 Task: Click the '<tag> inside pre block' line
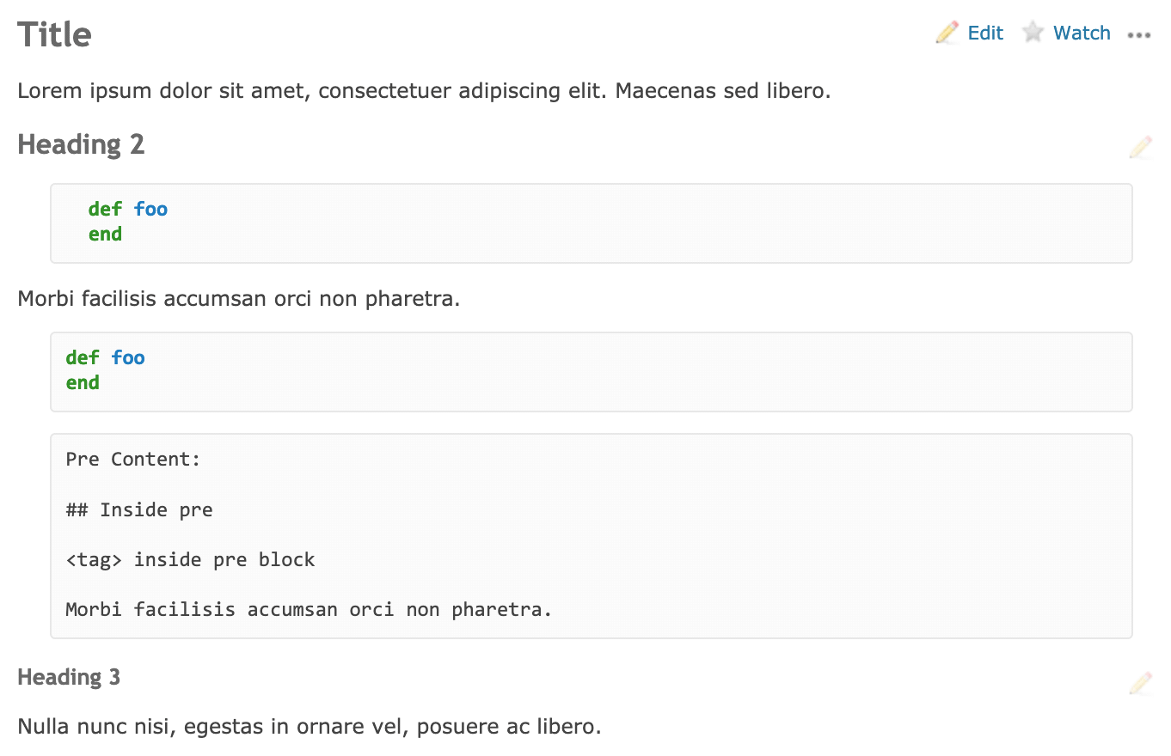(190, 560)
